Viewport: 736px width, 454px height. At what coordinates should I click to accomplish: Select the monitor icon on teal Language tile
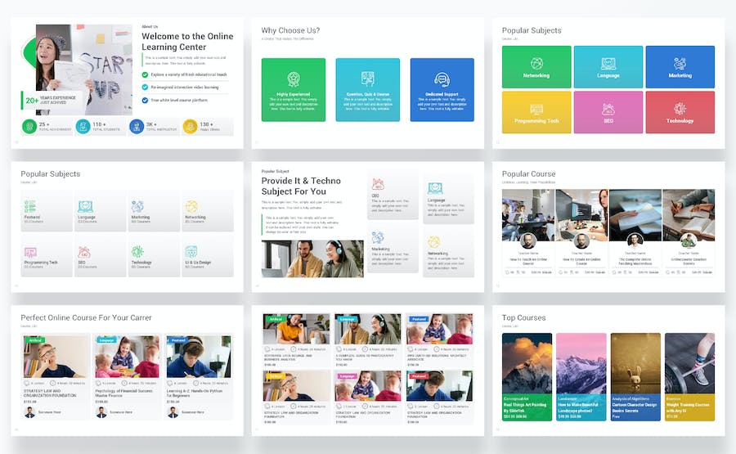[x=608, y=63]
